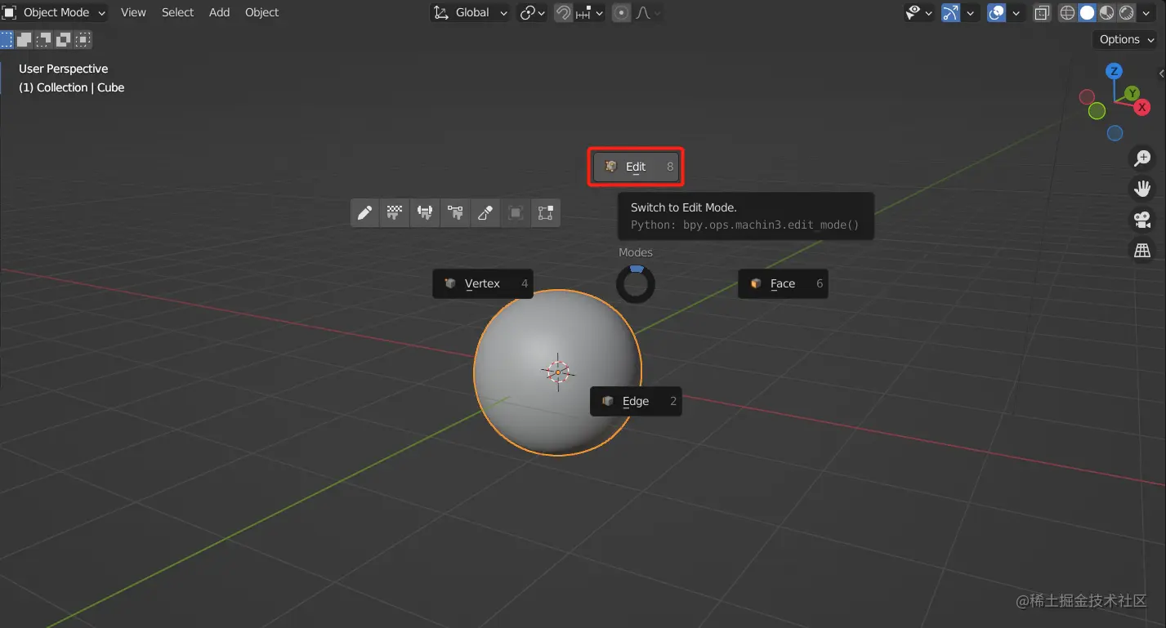Switch to Rendered viewport shading
Image resolution: width=1166 pixels, height=628 pixels.
[1127, 12]
